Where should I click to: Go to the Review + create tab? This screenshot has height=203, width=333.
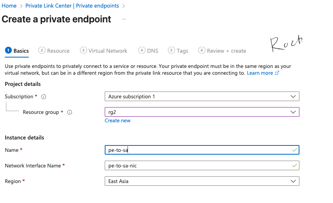click(x=226, y=51)
